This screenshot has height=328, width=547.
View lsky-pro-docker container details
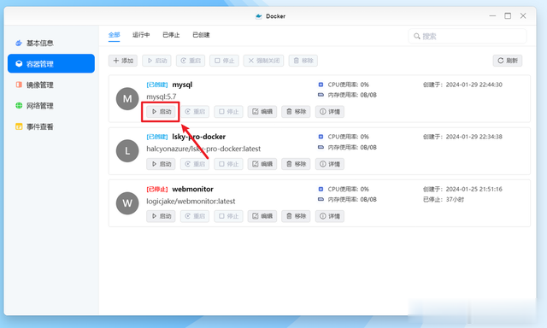tap(330, 164)
